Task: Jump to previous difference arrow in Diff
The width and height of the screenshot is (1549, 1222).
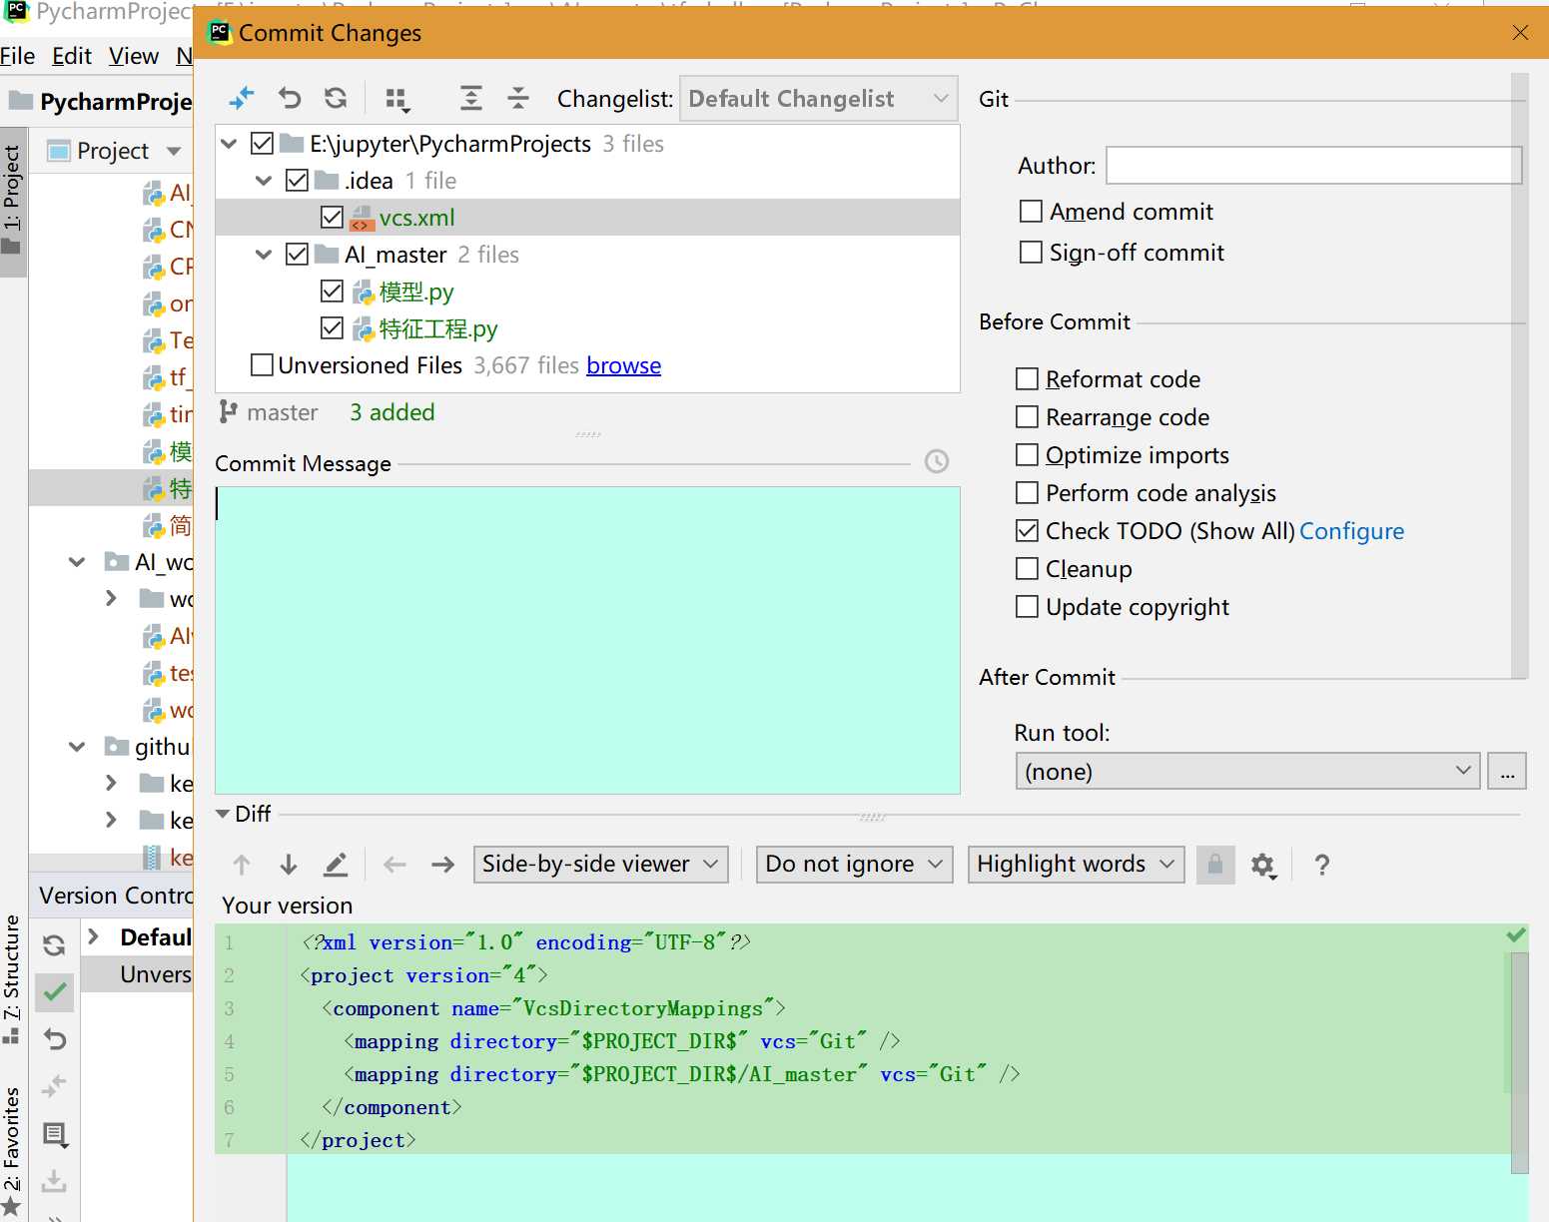Action: (241, 865)
